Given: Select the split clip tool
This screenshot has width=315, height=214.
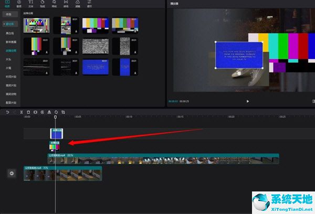Looking at the screenshot, I should click(x=21, y=112).
